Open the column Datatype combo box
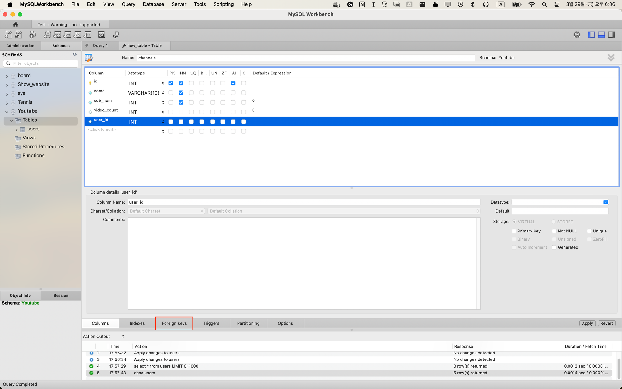Image resolution: width=622 pixels, height=389 pixels. (605, 202)
